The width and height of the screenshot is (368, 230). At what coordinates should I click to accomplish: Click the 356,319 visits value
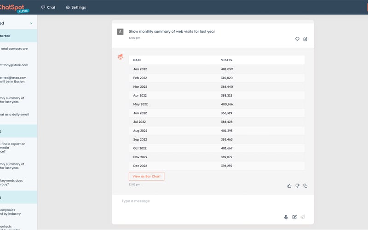pos(226,113)
